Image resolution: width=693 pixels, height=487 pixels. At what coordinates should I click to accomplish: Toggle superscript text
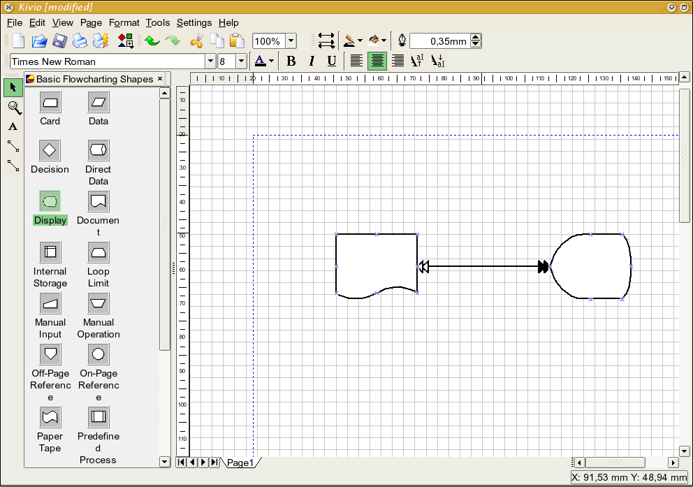[x=417, y=61]
